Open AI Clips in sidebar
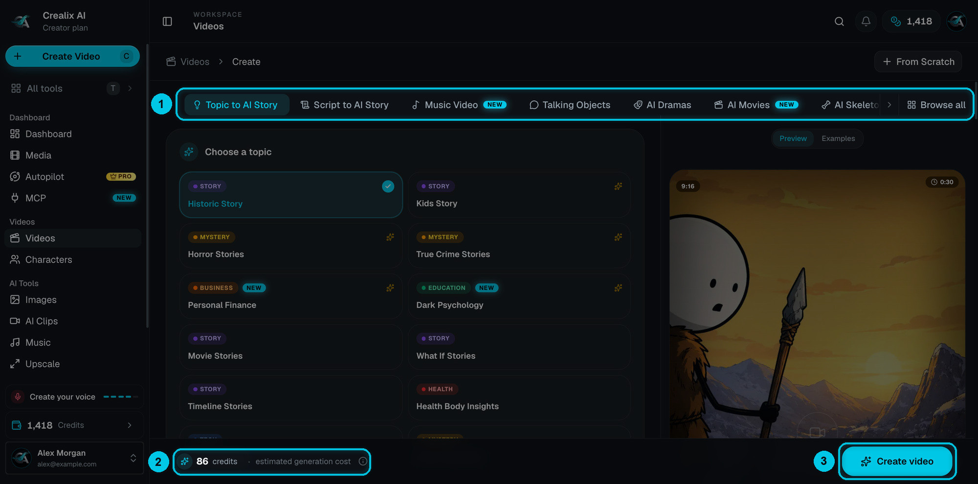The width and height of the screenshot is (978, 484). pos(73,321)
